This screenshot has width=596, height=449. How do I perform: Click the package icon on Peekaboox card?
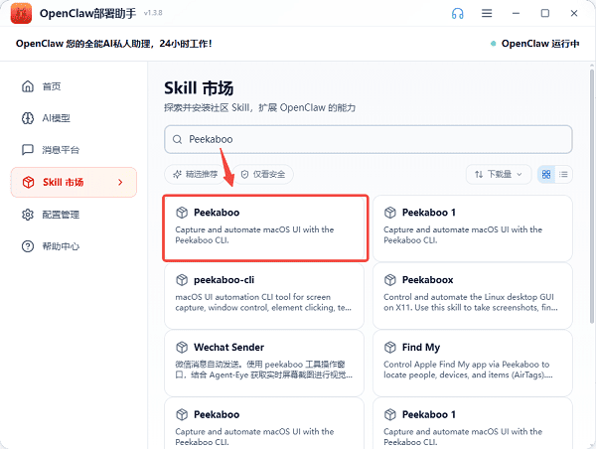coord(390,280)
